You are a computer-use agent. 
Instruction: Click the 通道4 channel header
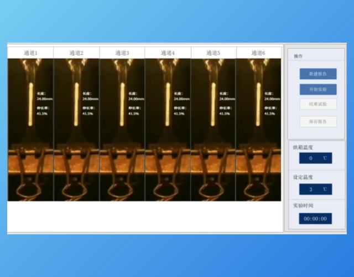click(x=168, y=53)
